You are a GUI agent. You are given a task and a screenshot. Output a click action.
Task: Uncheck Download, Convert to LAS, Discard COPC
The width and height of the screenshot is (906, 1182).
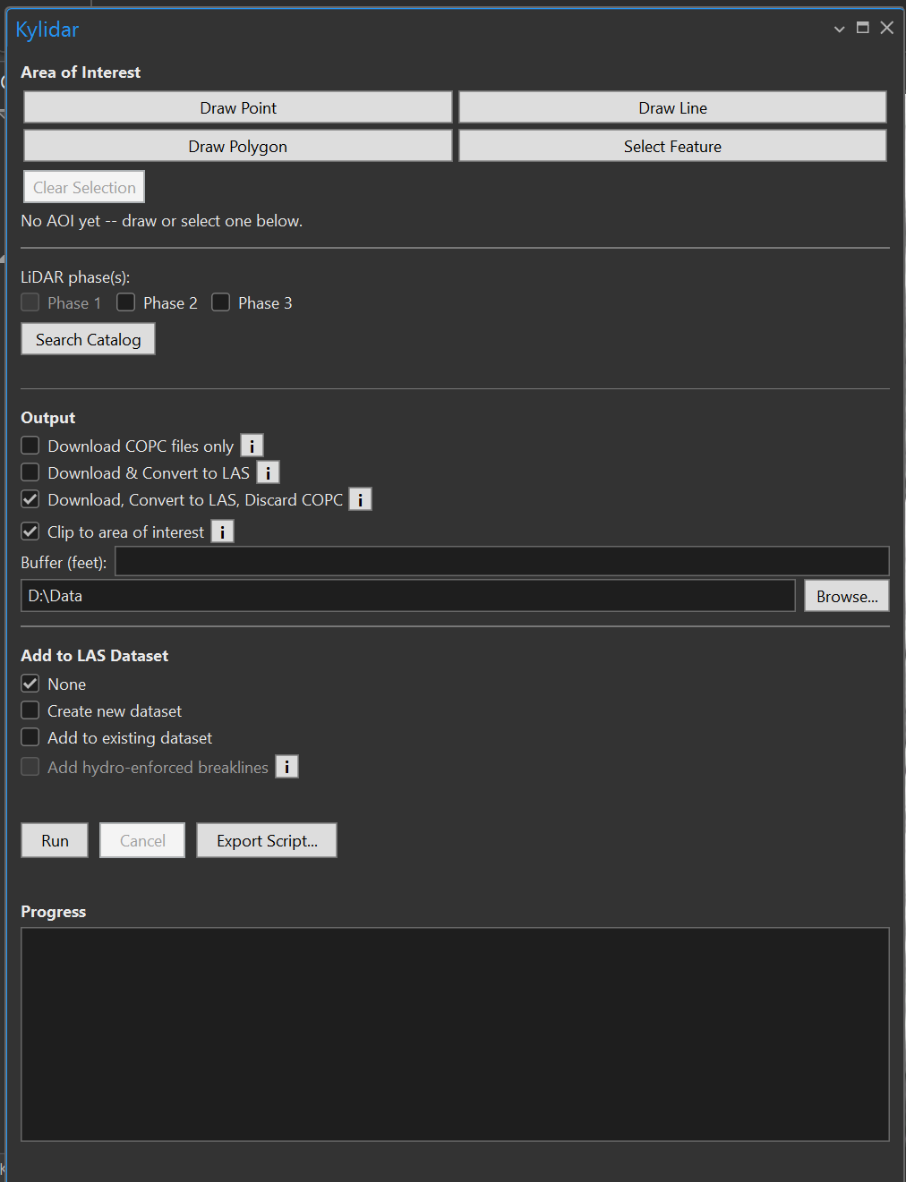[x=30, y=499]
